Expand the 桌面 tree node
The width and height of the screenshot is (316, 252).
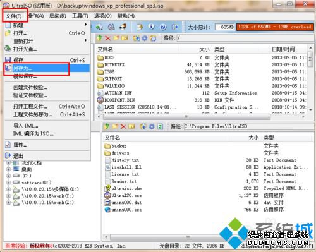tap(8, 169)
